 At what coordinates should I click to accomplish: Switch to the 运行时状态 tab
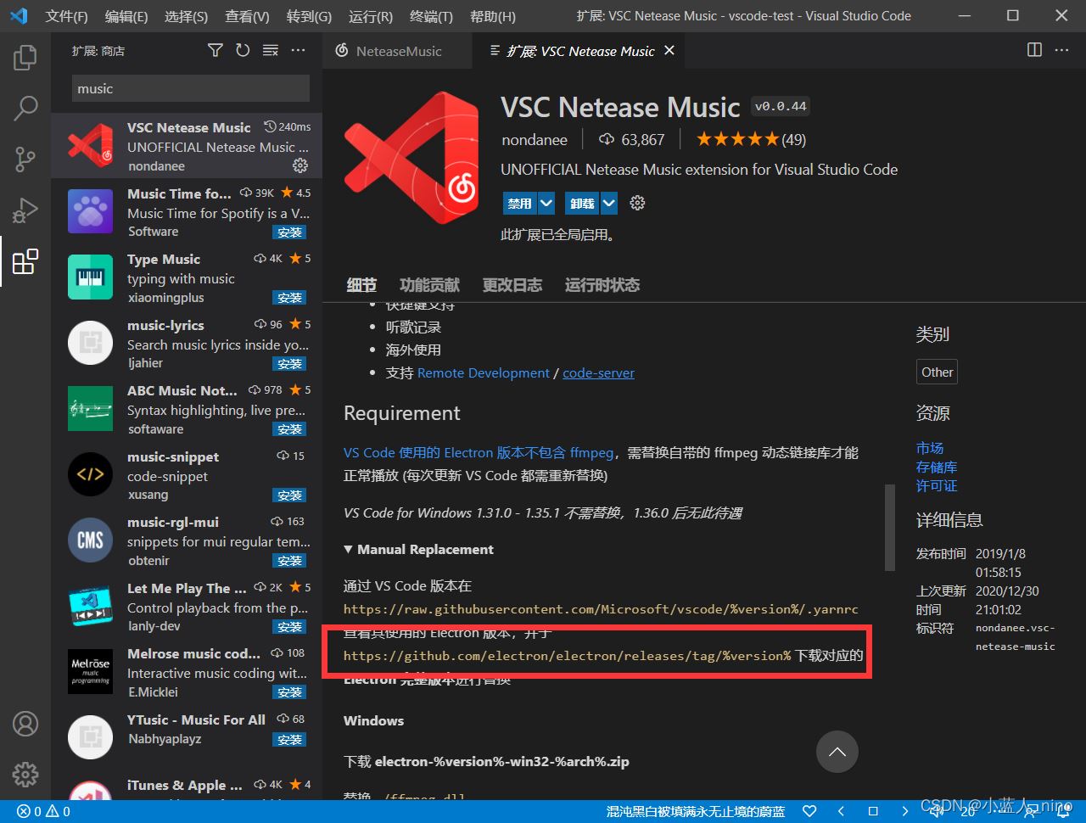point(602,285)
